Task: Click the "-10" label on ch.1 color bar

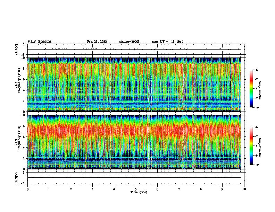Action: tap(257, 108)
